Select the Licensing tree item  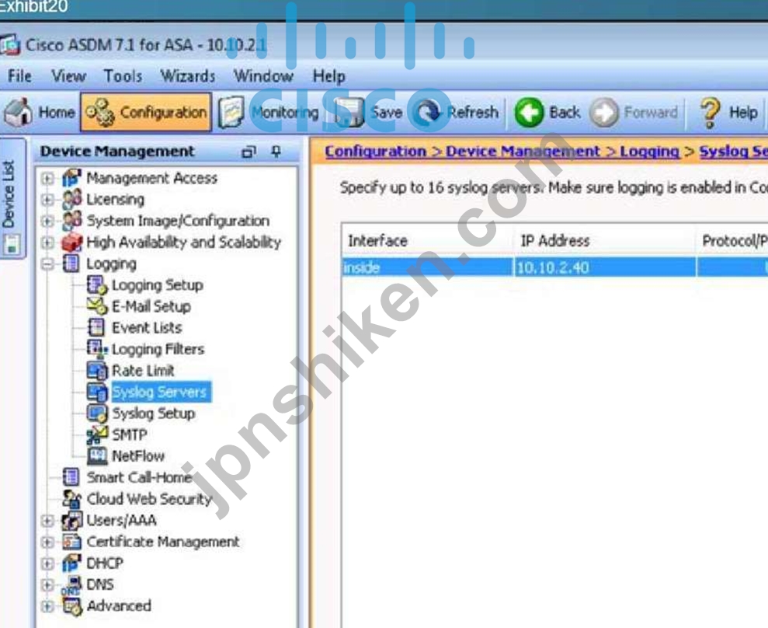click(116, 200)
